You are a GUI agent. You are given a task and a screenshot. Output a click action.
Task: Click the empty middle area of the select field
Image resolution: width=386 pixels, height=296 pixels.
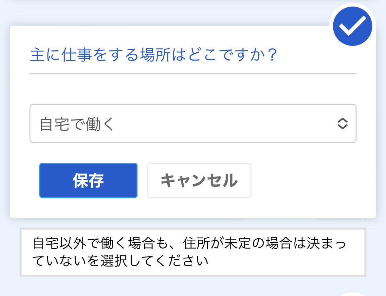pos(223,123)
